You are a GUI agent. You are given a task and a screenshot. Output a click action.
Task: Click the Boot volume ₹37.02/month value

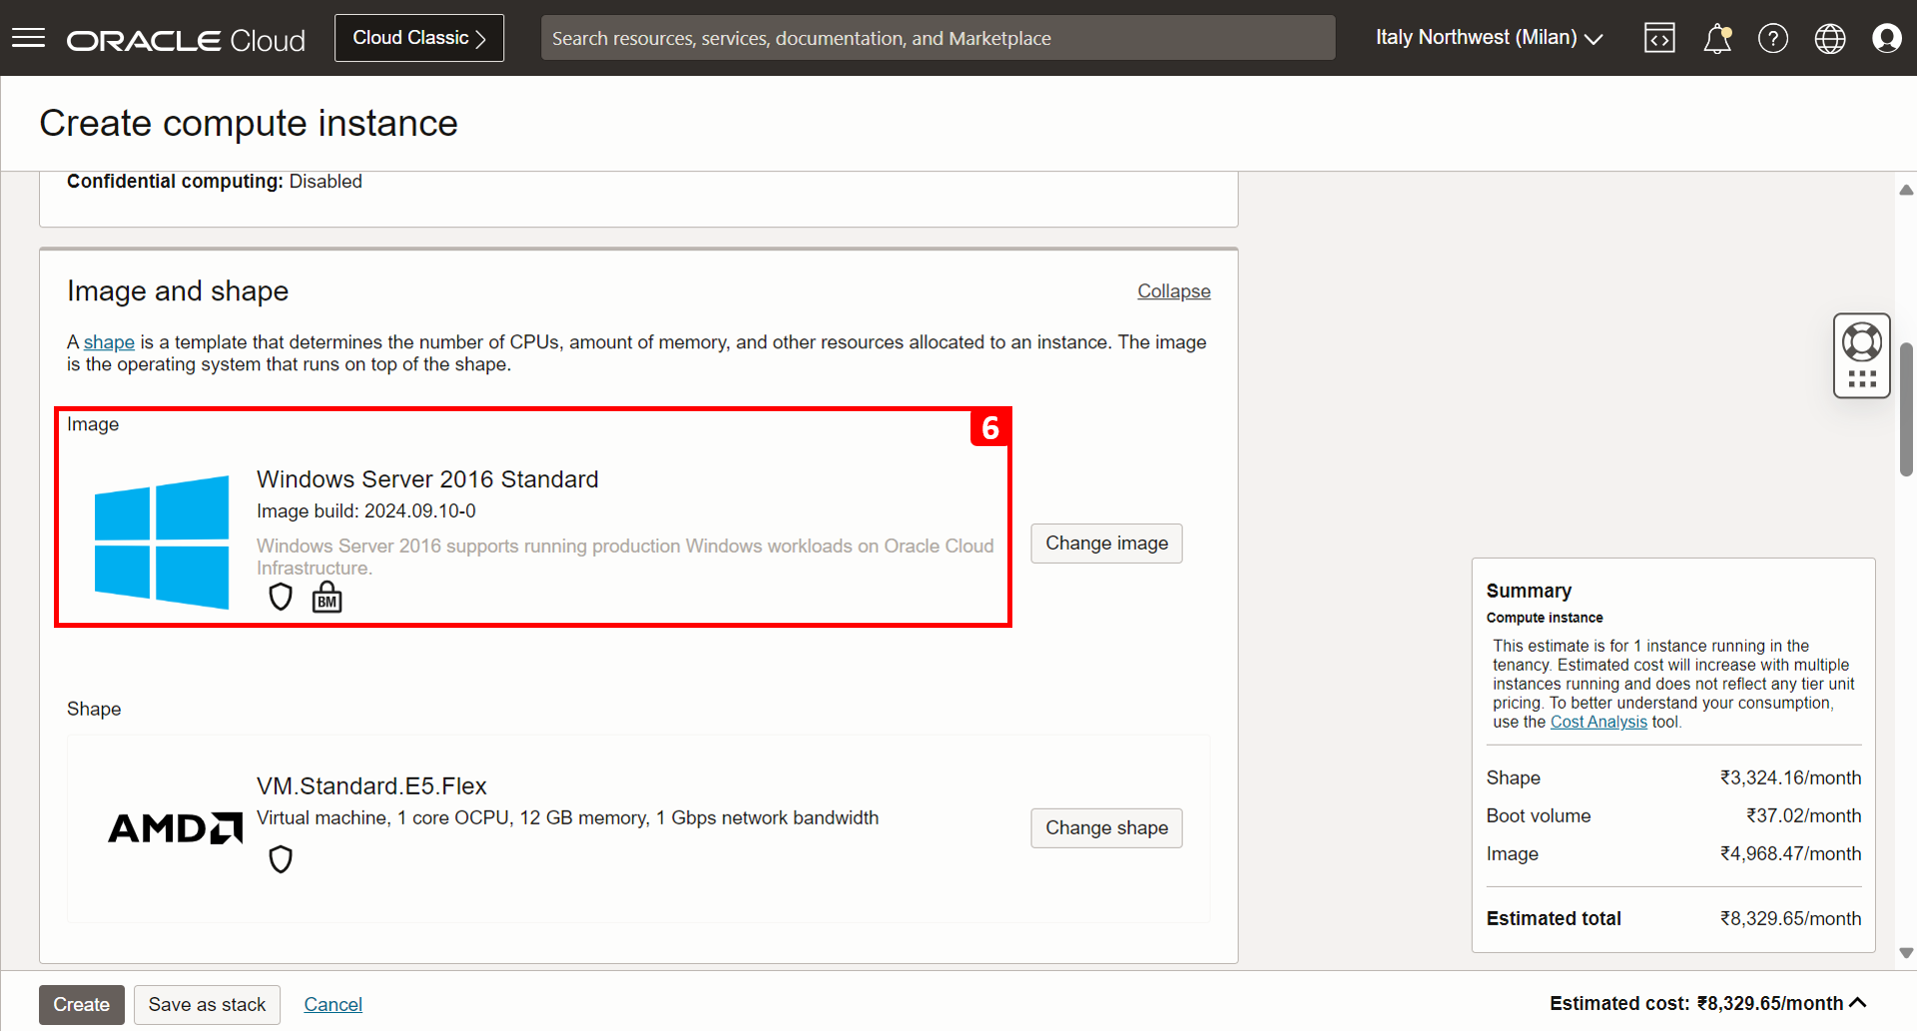(1803, 815)
